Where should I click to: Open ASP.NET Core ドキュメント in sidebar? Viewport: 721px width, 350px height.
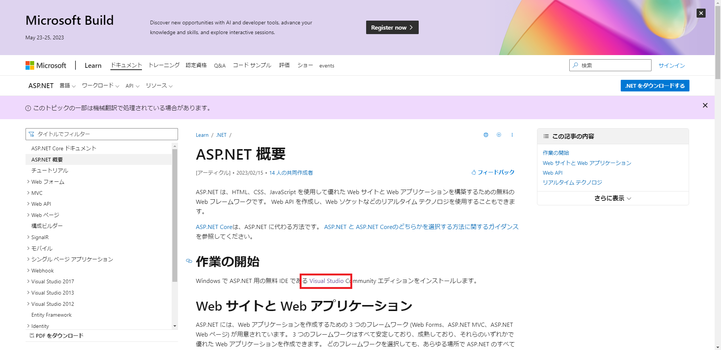click(64, 148)
